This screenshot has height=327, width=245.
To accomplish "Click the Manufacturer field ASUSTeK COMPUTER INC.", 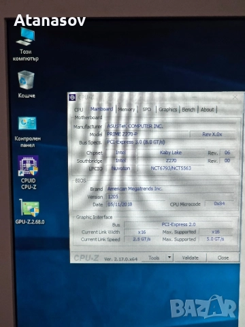I will pos(171,126).
